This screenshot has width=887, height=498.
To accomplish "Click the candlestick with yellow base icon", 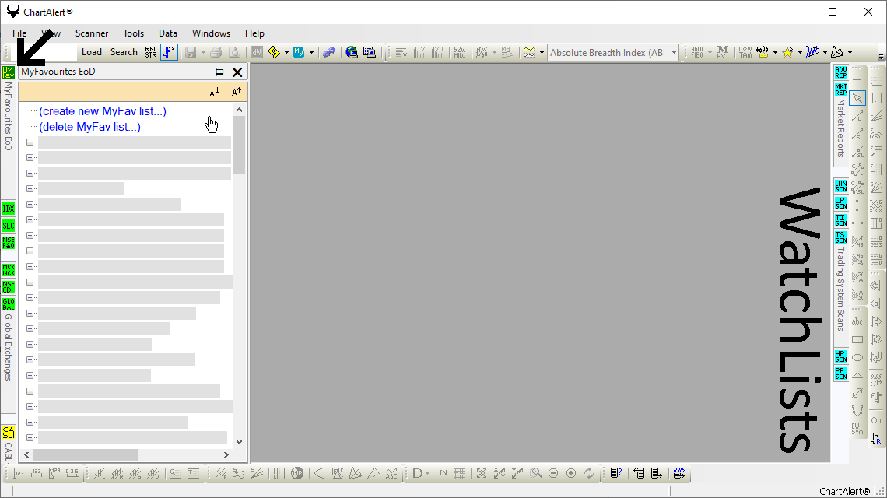I will (x=763, y=52).
